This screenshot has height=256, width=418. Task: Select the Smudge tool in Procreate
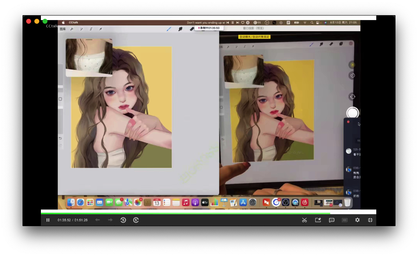pyautogui.click(x=180, y=29)
